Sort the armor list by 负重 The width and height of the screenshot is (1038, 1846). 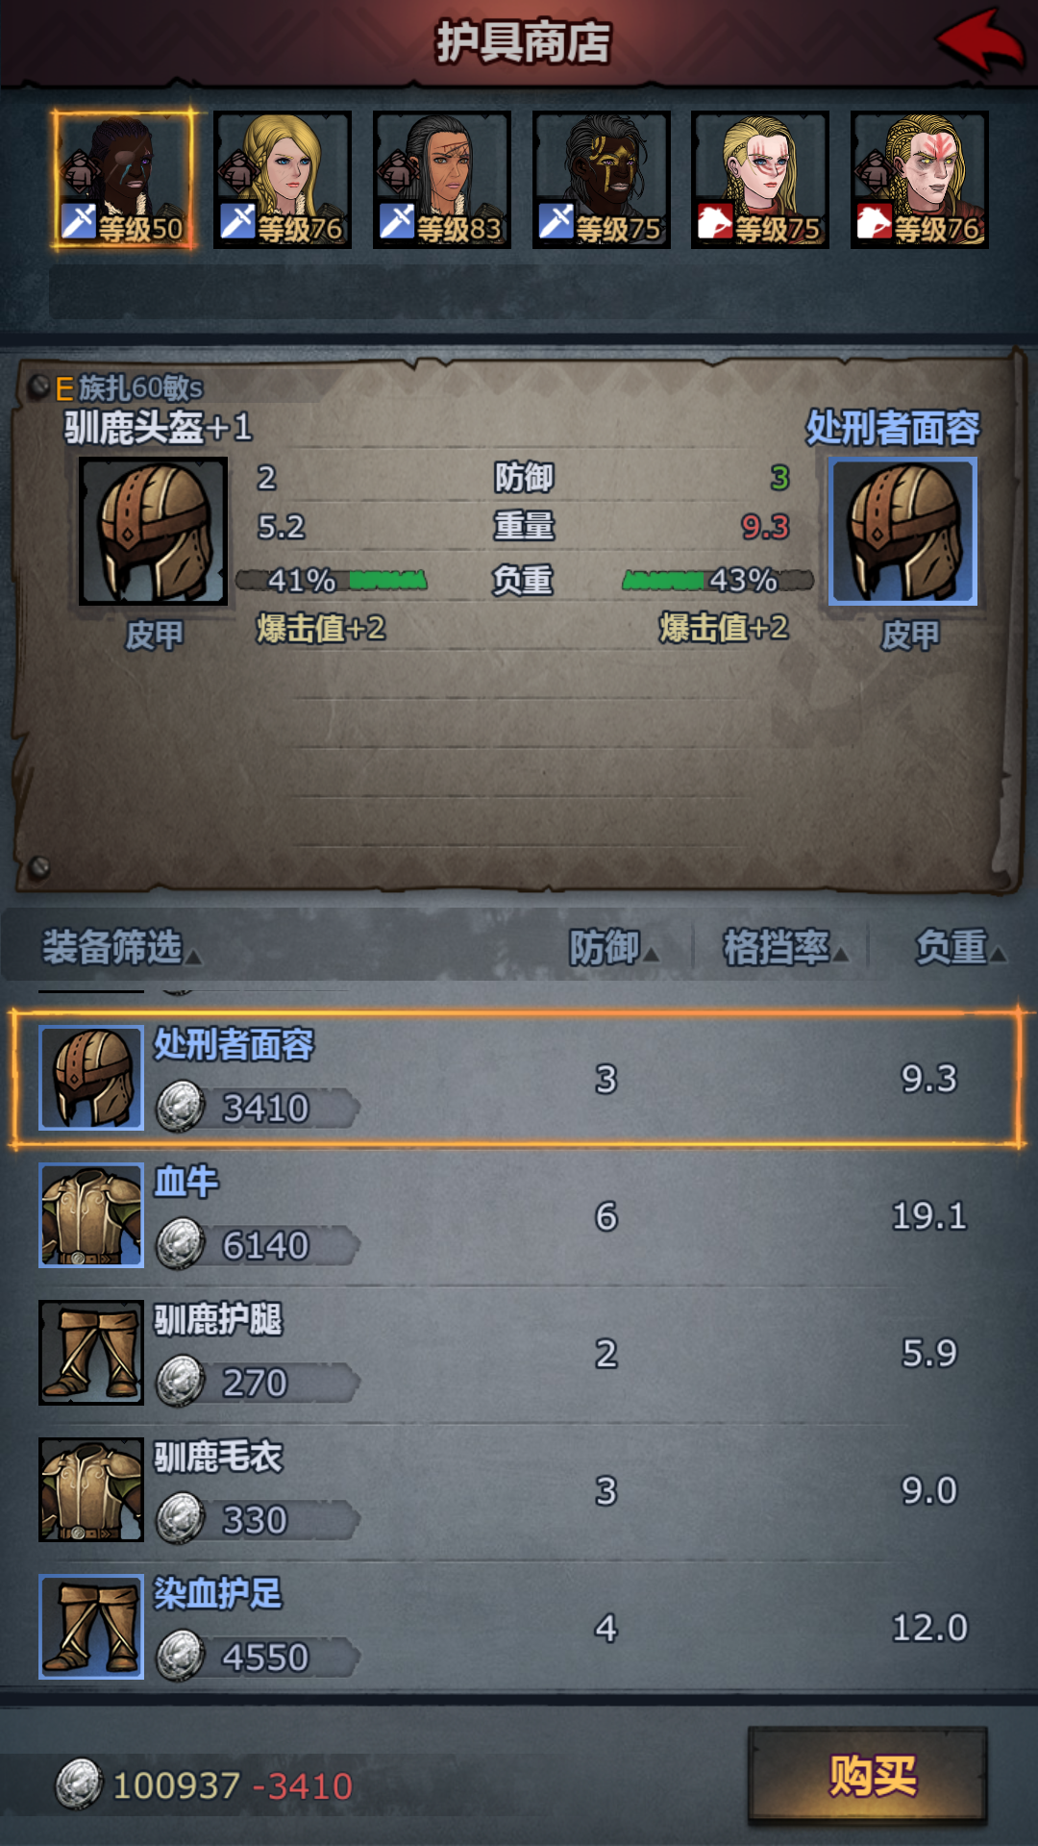coord(960,948)
